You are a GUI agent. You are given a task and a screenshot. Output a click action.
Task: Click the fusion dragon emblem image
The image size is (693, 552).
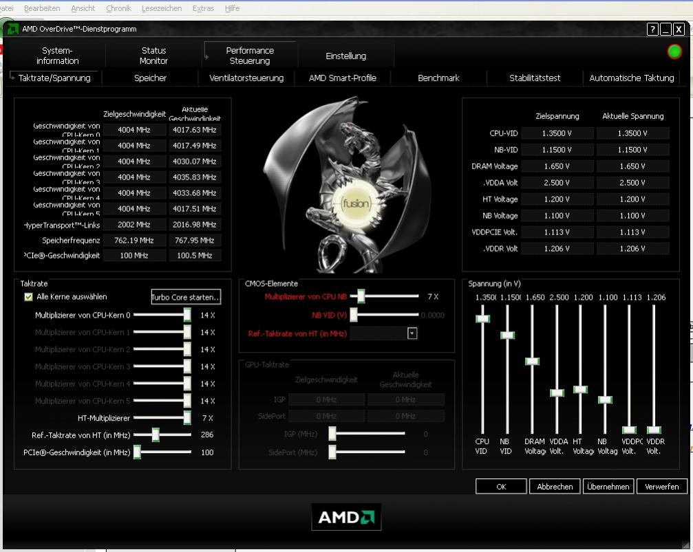coord(347,185)
